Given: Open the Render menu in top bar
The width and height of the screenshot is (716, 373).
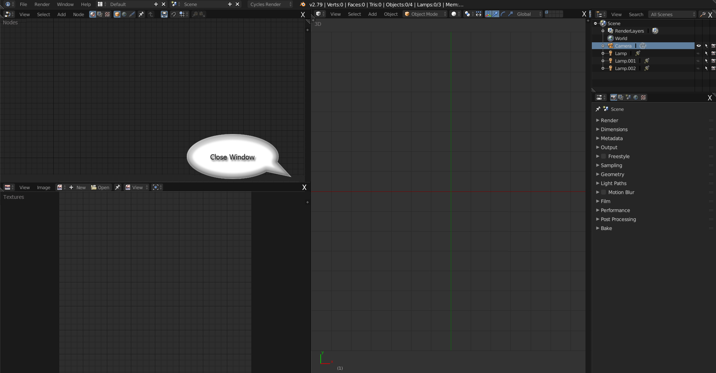Looking at the screenshot, I should click(42, 4).
